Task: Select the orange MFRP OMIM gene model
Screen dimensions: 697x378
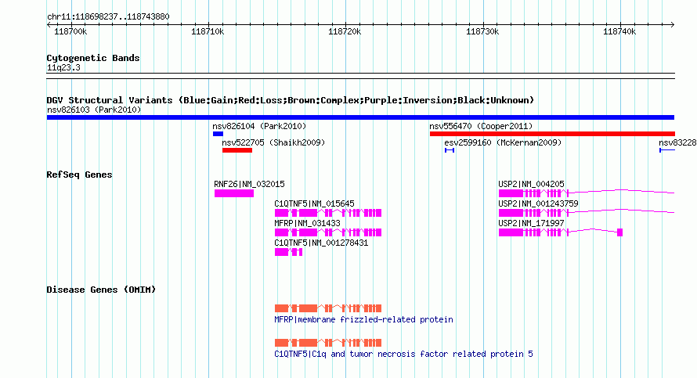Action: tap(328, 308)
